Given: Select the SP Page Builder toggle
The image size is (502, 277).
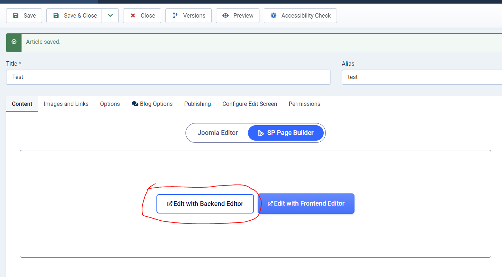Looking at the screenshot, I should [x=286, y=133].
